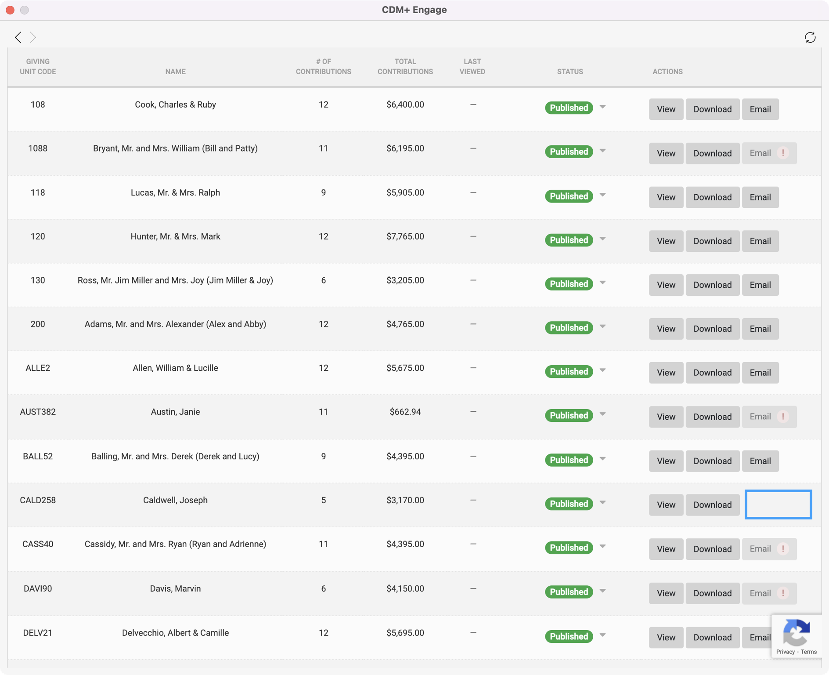Screen dimensions: 829x675
Task: Click the forward navigation arrow
Action: [x=33, y=37]
